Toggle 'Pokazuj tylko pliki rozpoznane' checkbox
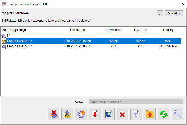This screenshot has height=125, width=187. [4, 21]
